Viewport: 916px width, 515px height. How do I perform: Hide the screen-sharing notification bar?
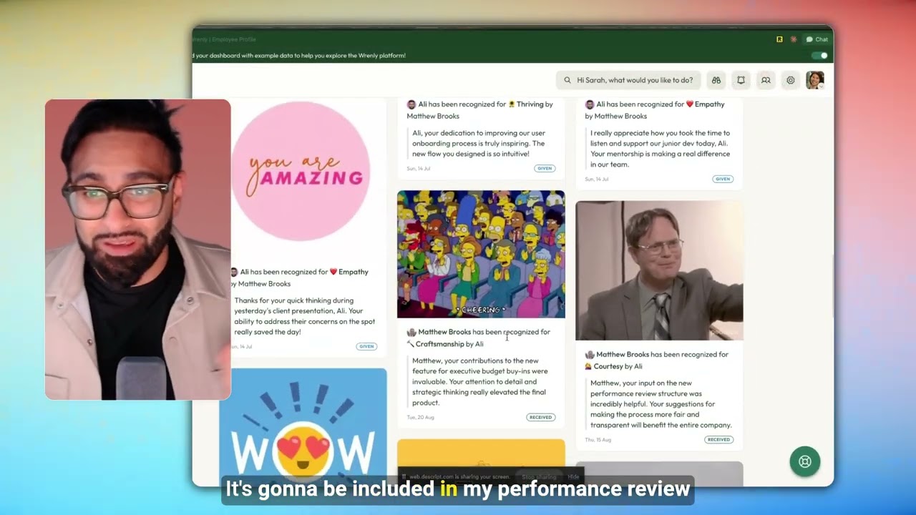click(x=573, y=477)
